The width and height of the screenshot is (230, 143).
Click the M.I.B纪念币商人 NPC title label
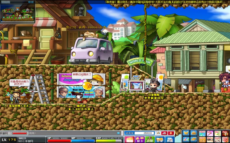[81, 109]
